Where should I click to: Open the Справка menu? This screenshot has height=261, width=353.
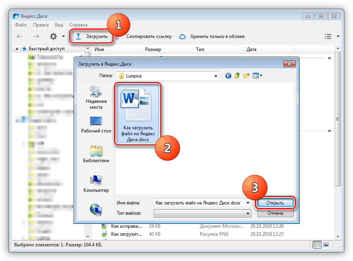pos(78,25)
